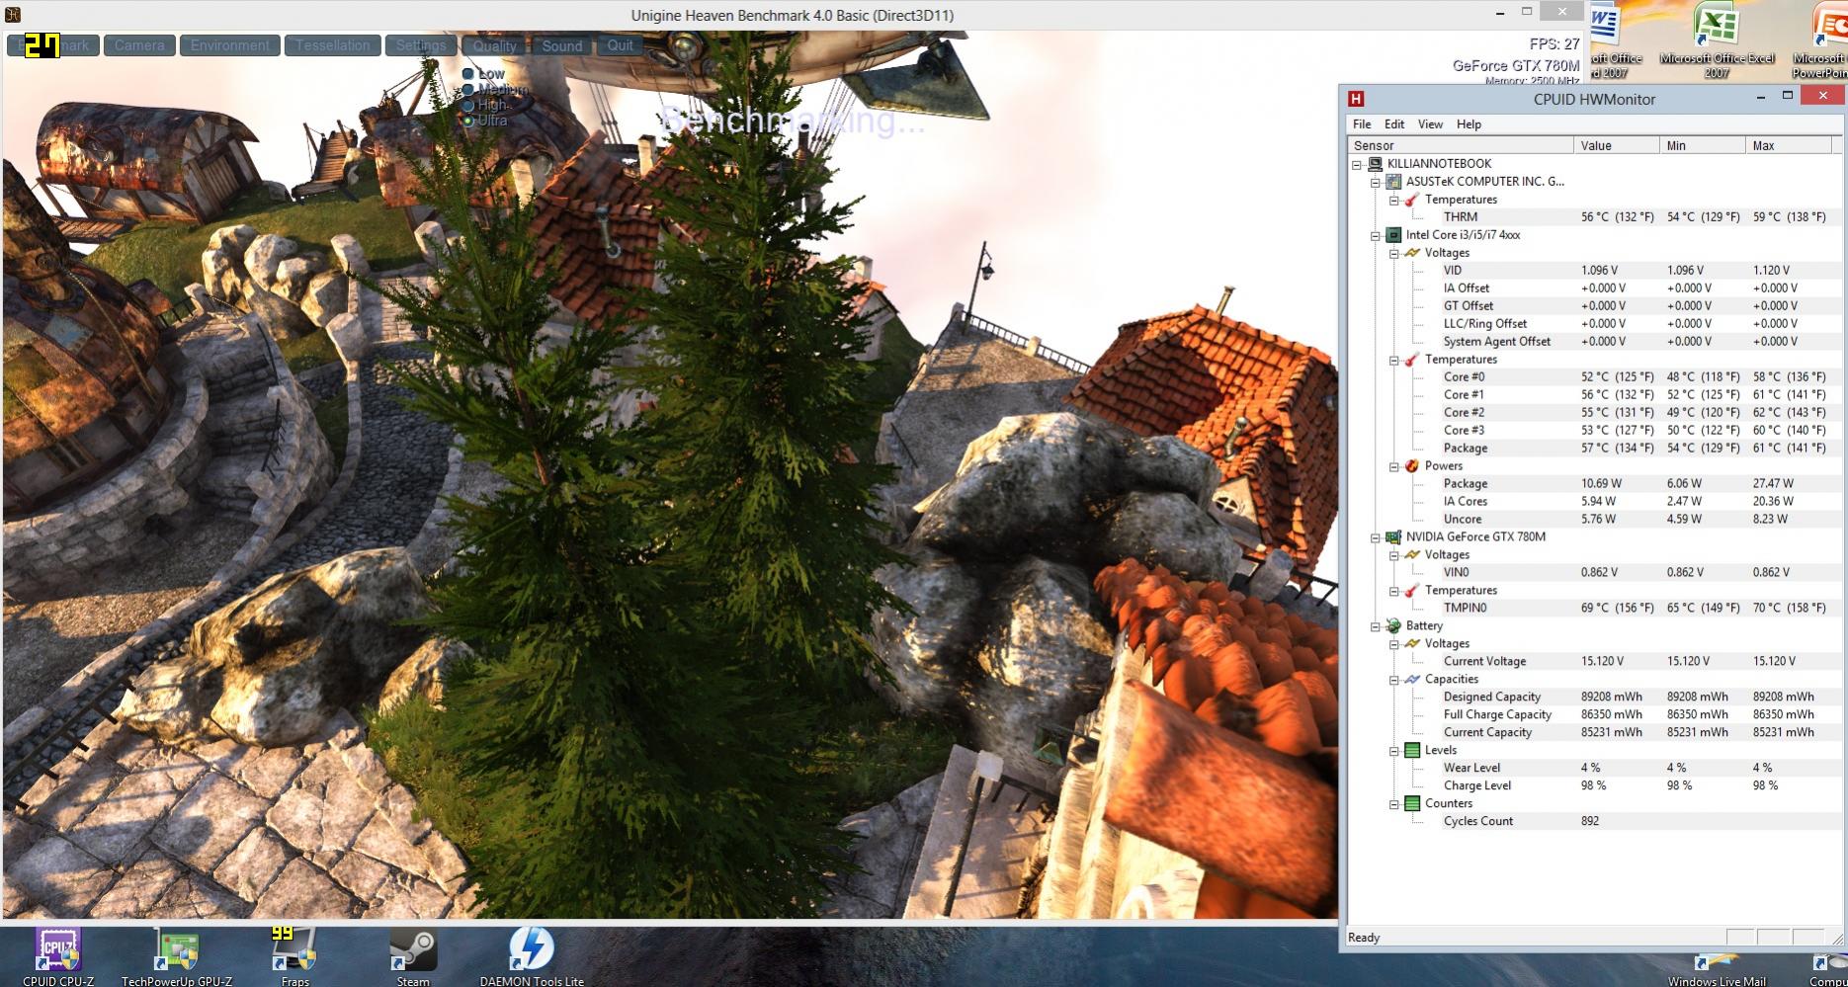Click Max column header

(1789, 145)
